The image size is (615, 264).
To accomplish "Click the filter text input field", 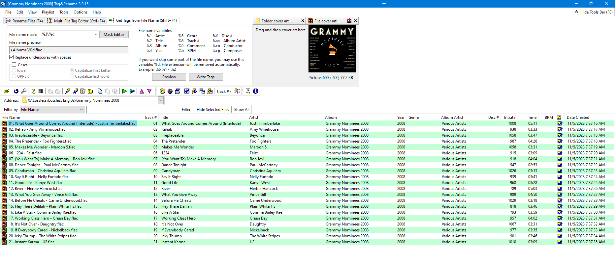I will 132,110.
